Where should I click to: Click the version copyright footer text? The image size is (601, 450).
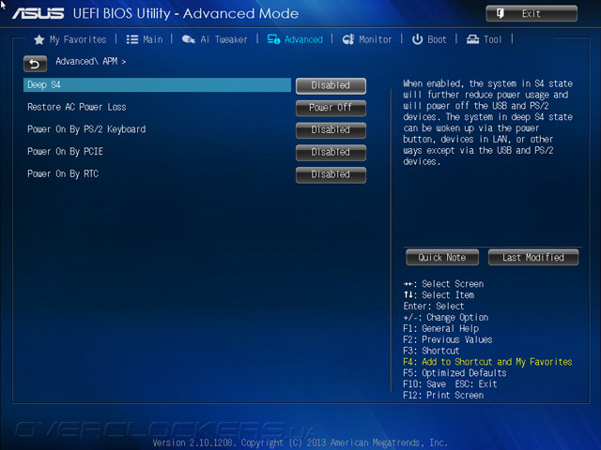(300, 442)
